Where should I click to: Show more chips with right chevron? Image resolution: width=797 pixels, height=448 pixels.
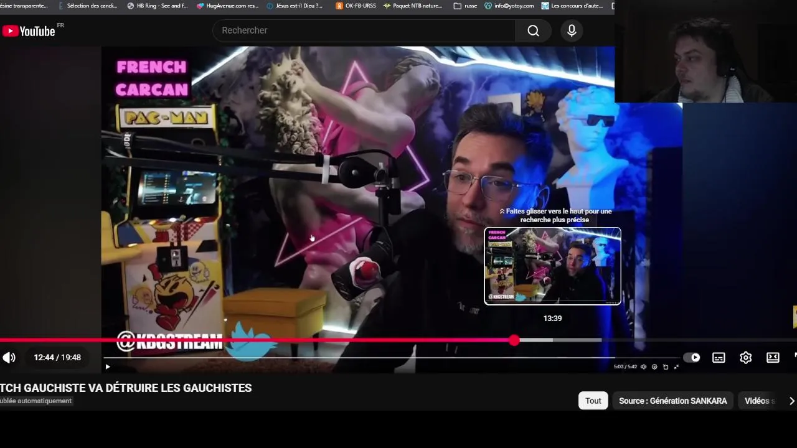coord(791,401)
